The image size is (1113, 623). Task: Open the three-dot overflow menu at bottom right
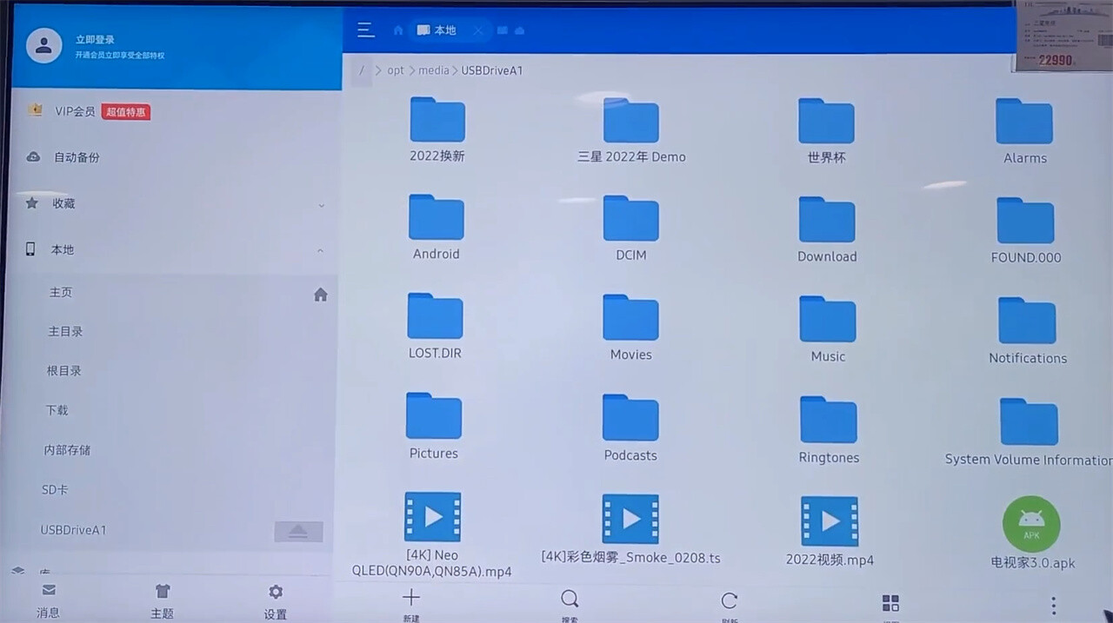[1053, 602]
